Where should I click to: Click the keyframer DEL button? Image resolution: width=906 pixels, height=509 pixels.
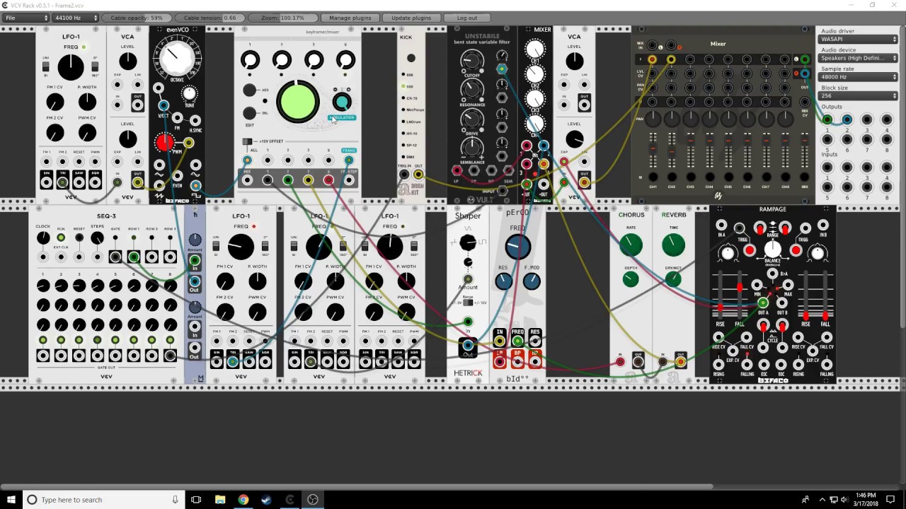pyautogui.click(x=249, y=113)
